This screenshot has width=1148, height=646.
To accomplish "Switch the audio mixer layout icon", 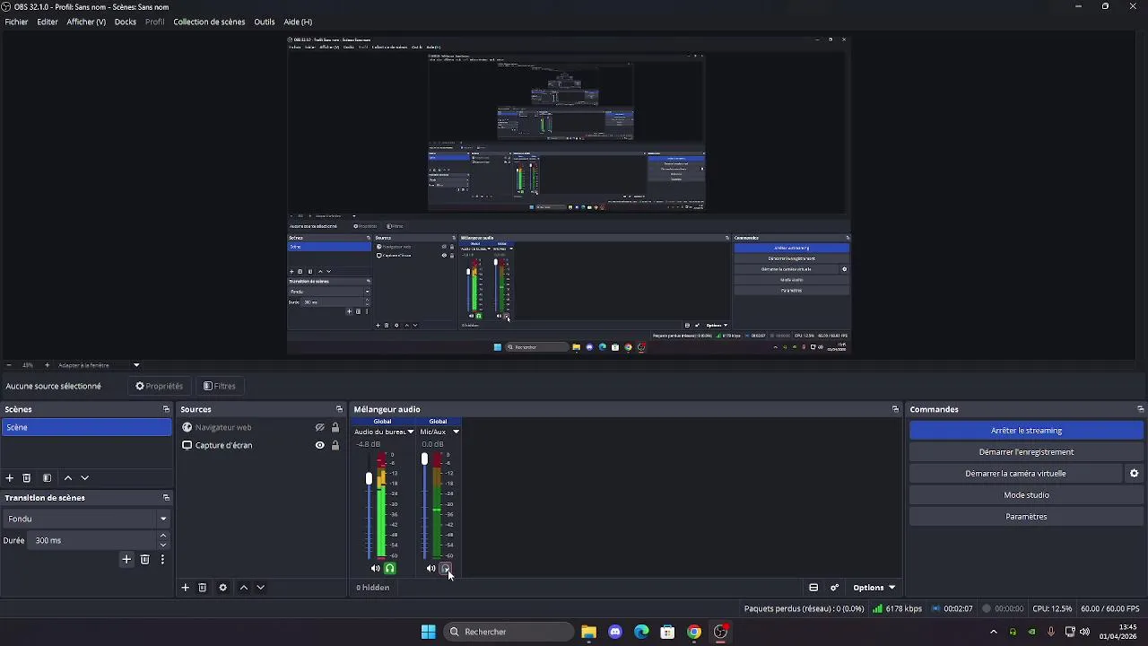I will pyautogui.click(x=813, y=588).
